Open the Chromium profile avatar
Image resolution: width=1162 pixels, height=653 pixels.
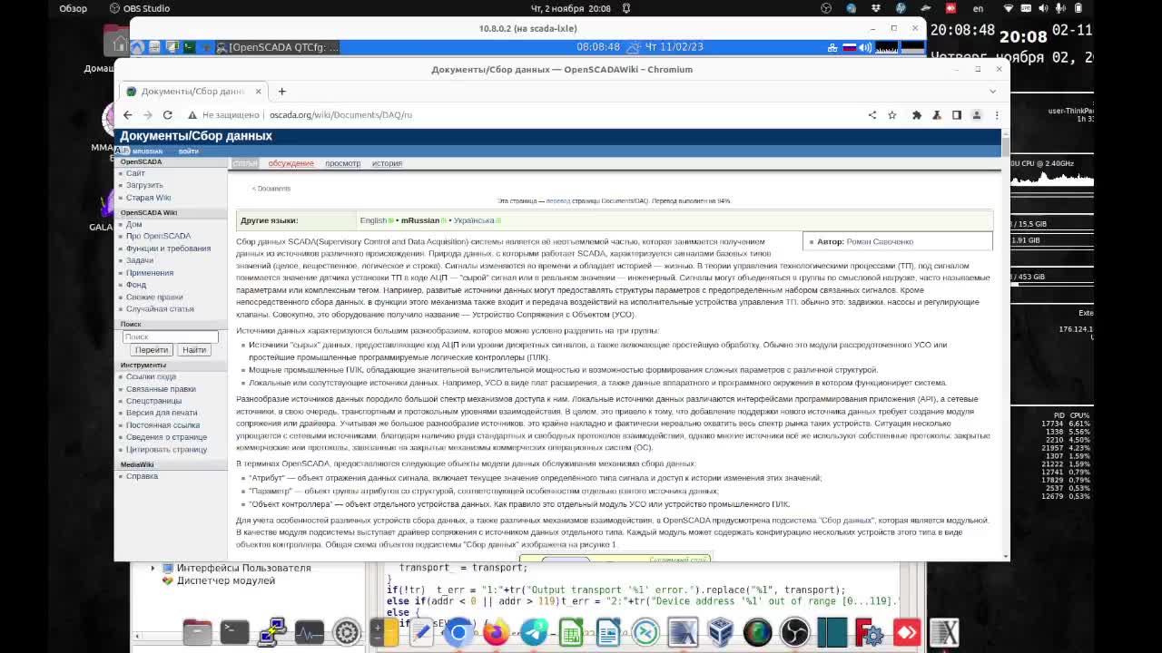(x=977, y=115)
